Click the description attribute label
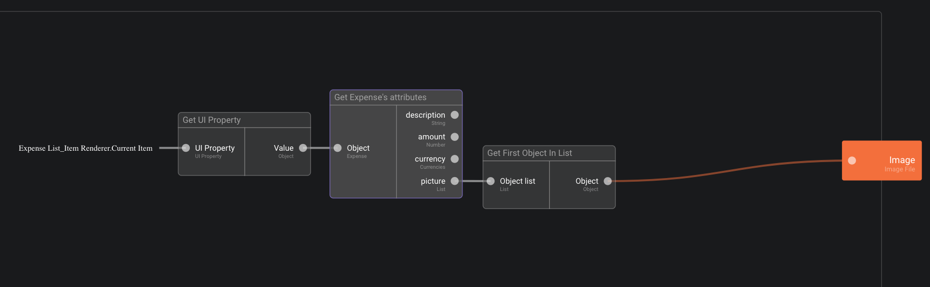The height and width of the screenshot is (287, 930). pos(425,115)
